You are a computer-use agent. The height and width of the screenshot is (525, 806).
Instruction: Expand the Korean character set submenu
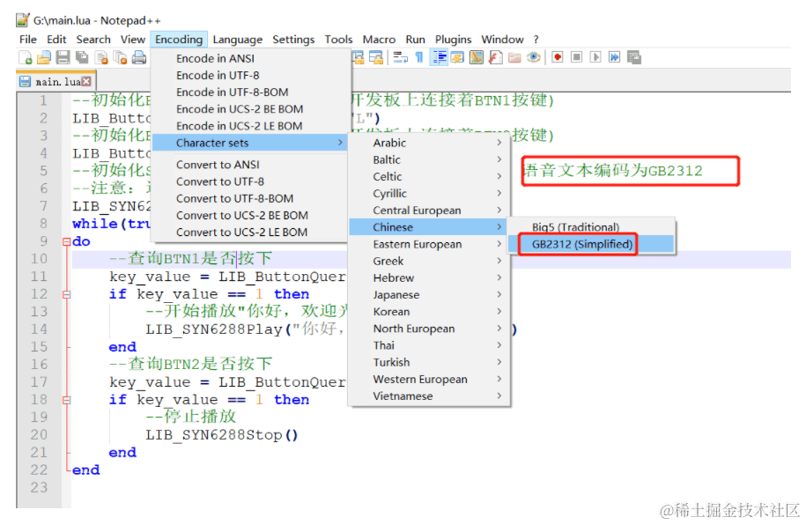429,312
